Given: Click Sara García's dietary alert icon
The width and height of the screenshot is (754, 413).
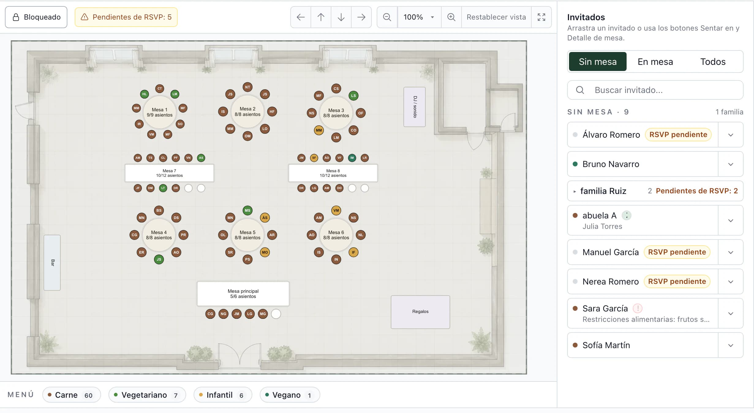Looking at the screenshot, I should click(638, 308).
